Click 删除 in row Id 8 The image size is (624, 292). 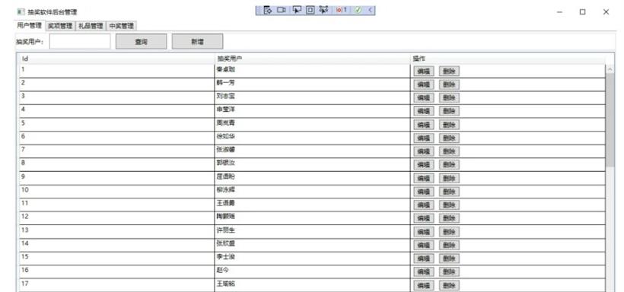449,165
